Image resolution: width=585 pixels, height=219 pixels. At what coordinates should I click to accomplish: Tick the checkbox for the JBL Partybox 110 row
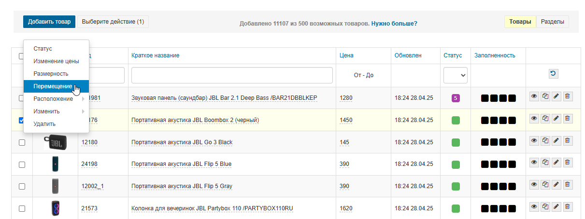pyautogui.click(x=22, y=208)
